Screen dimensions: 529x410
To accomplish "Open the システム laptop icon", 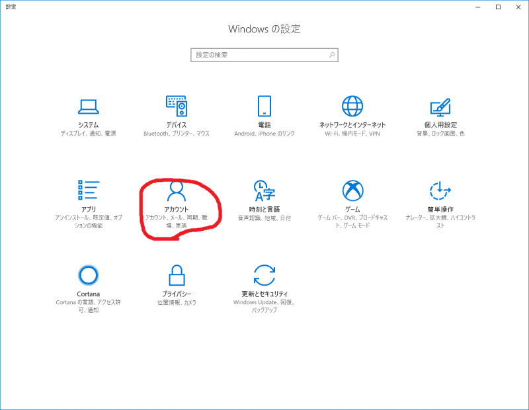I will pyautogui.click(x=88, y=106).
